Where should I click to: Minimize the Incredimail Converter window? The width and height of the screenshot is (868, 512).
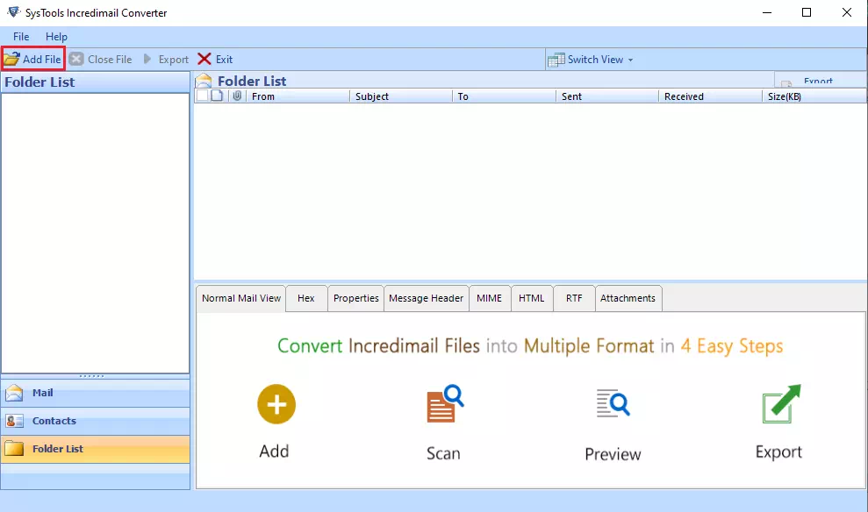pyautogui.click(x=767, y=12)
